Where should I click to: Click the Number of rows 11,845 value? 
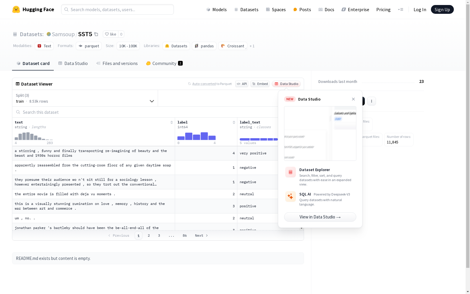tap(392, 142)
